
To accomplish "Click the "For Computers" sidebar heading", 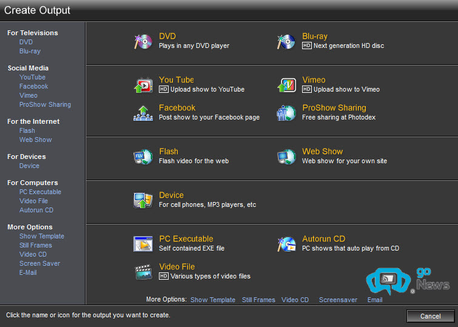I will (33, 183).
